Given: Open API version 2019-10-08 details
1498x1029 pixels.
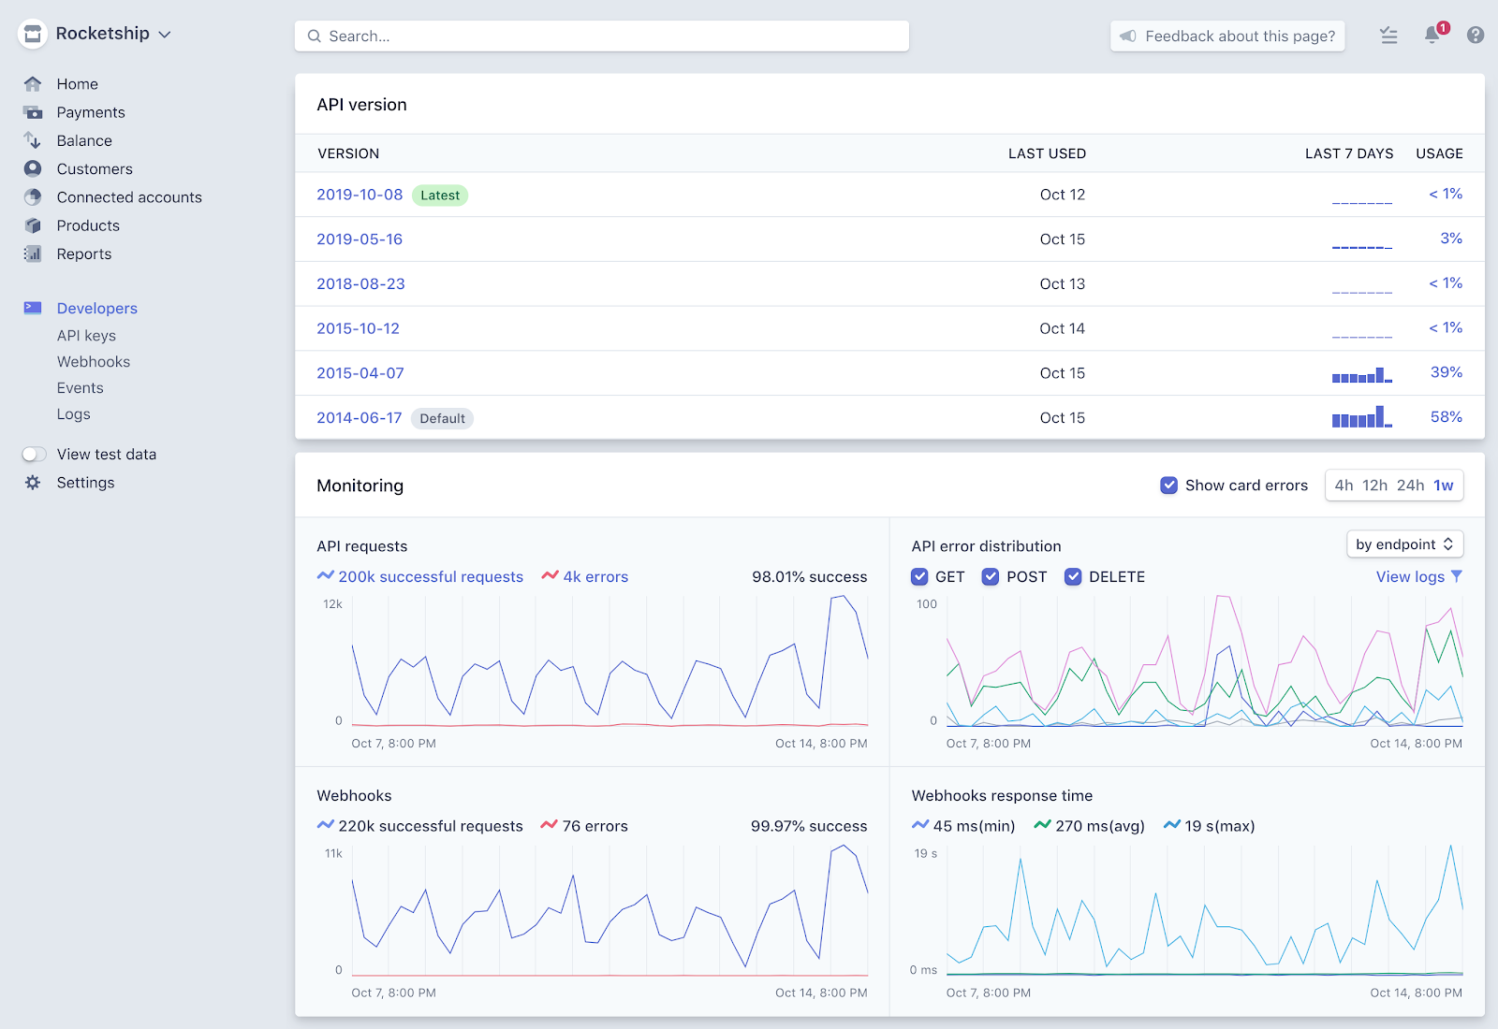Looking at the screenshot, I should pyautogui.click(x=360, y=195).
